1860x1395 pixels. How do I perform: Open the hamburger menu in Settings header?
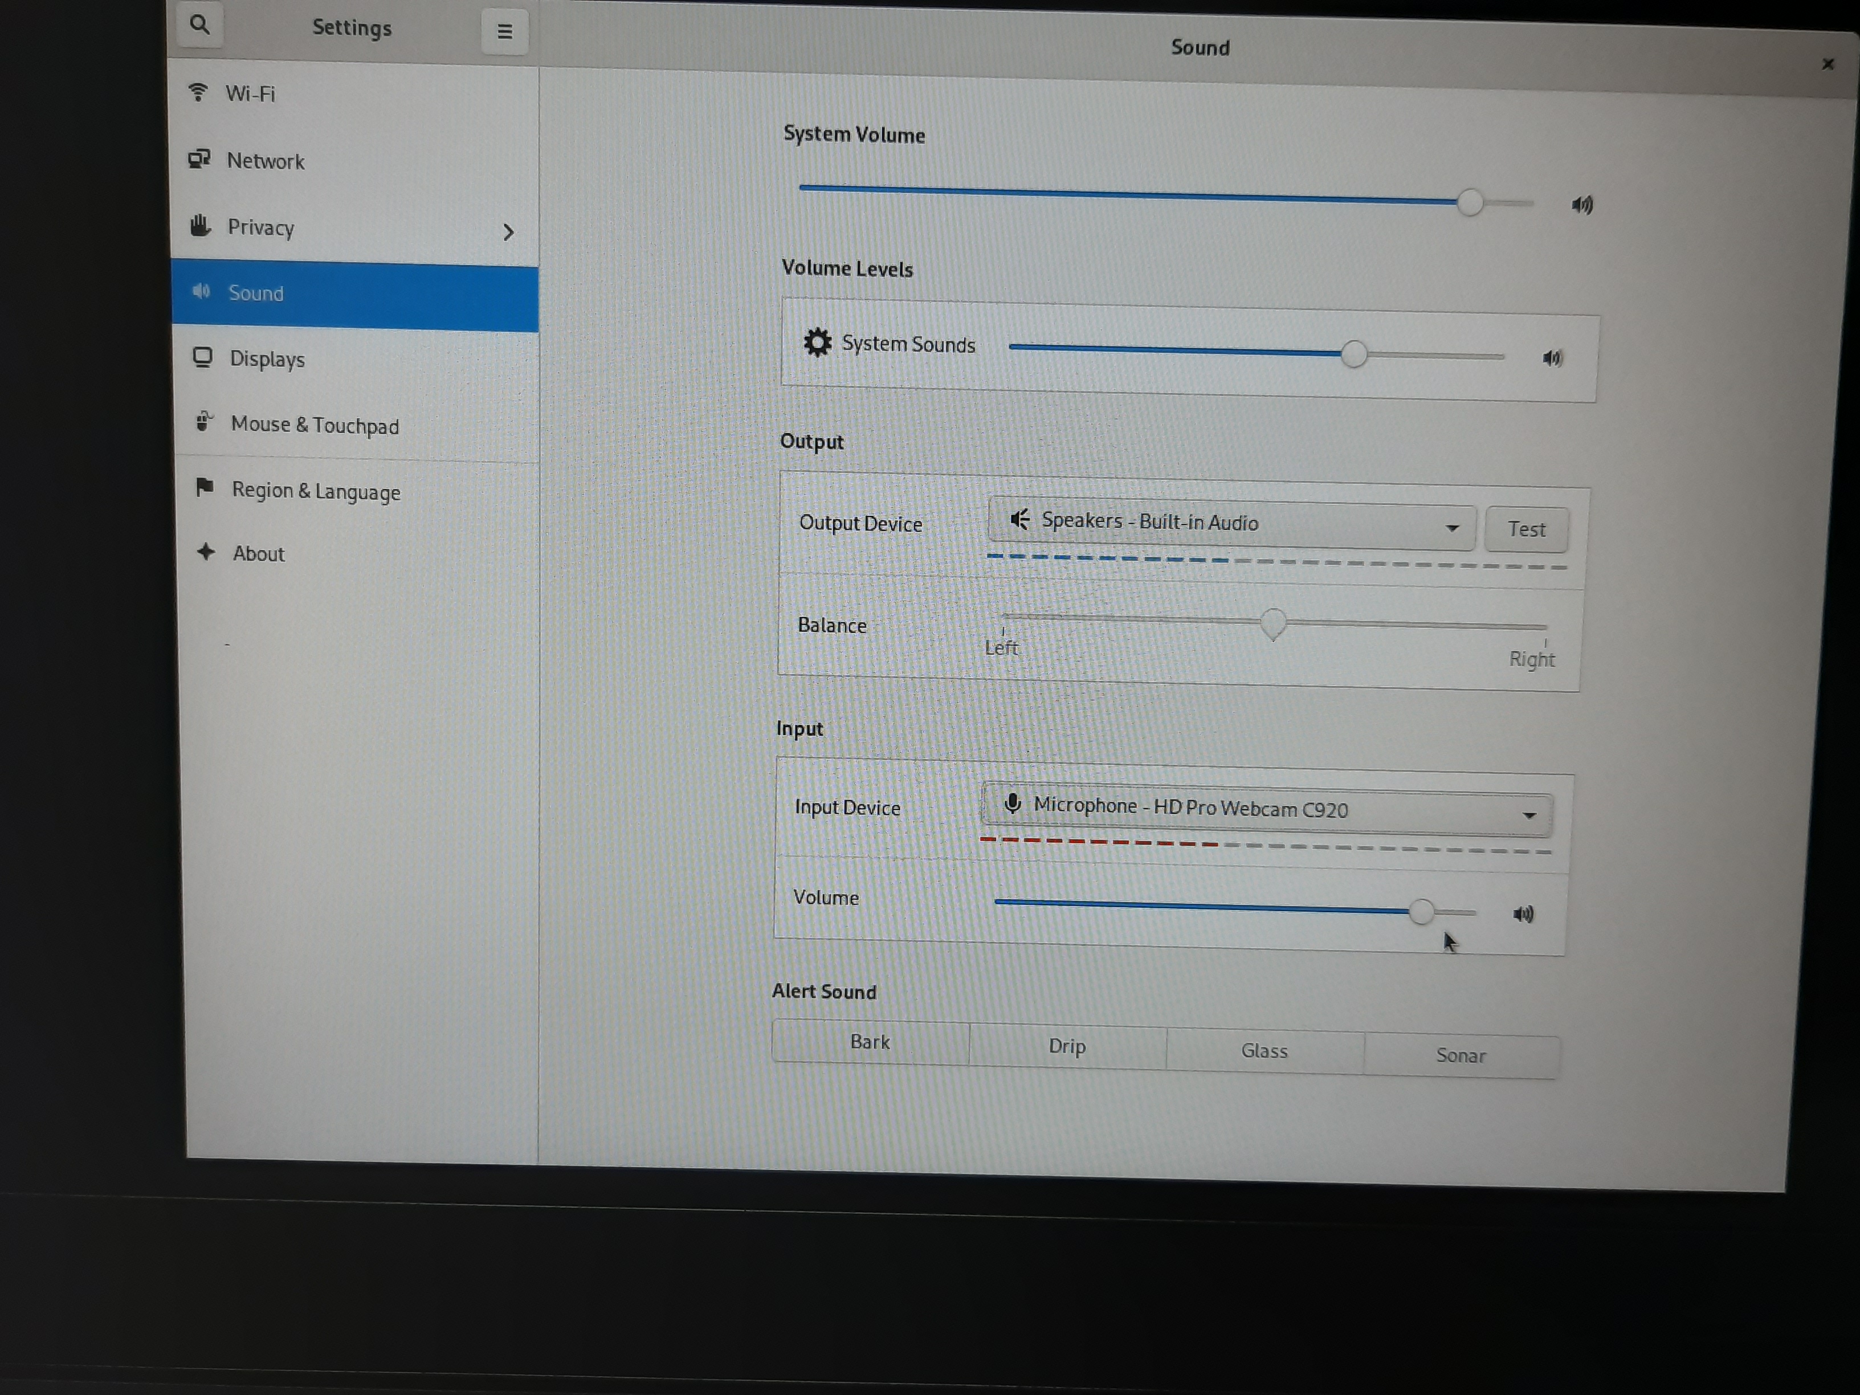504,32
